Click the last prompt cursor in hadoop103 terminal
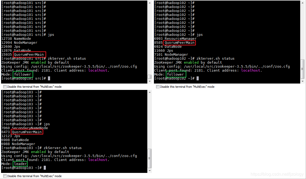Screen dimensions: 306x179 click(45, 168)
